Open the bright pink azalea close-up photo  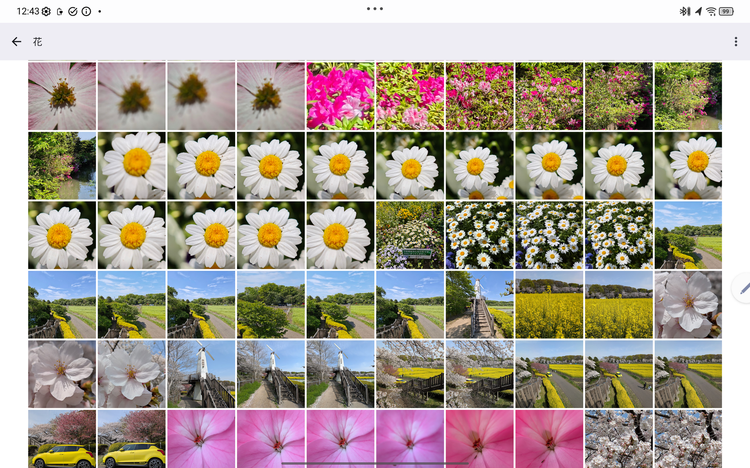tap(340, 96)
